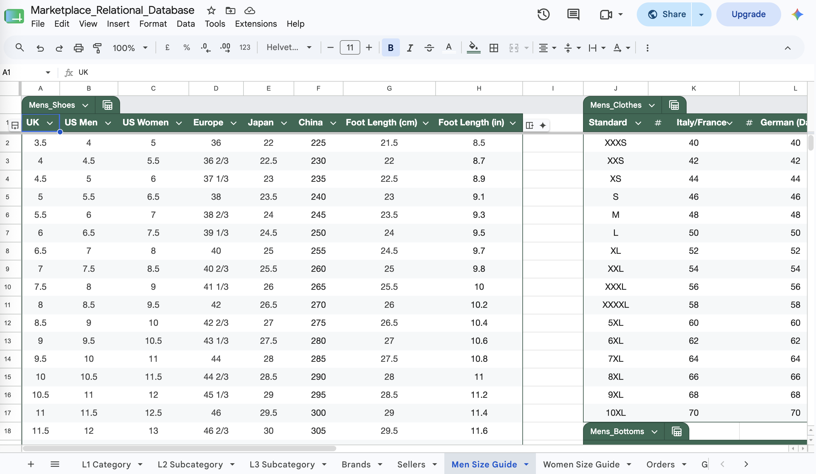
Task: Open borders grid icon
Action: coord(494,48)
